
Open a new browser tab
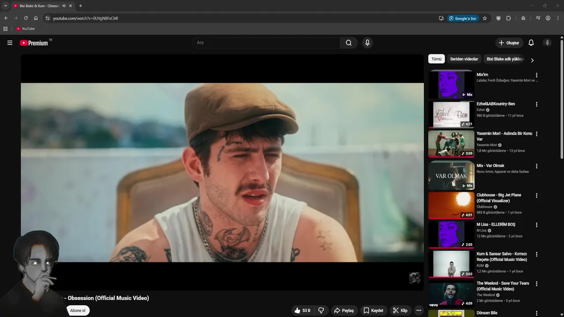click(80, 6)
